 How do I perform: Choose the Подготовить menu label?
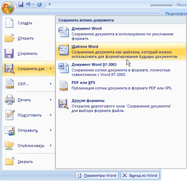(x=30, y=115)
